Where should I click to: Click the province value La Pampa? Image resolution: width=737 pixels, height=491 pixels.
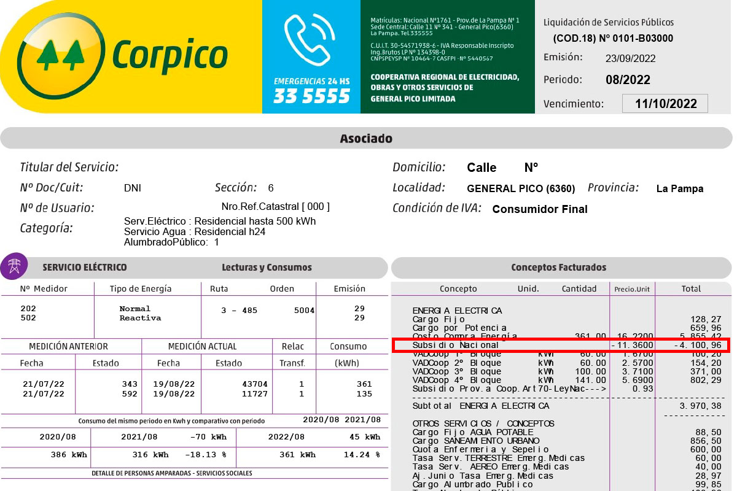680,188
